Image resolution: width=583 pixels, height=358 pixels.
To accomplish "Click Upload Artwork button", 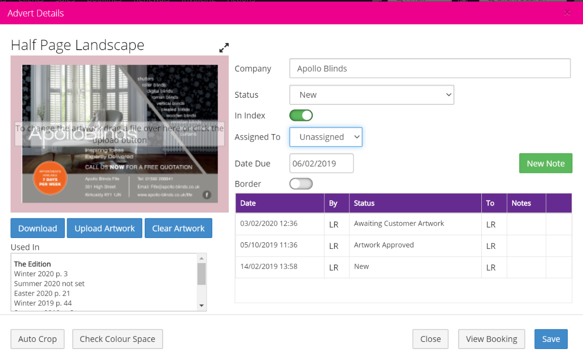I will tap(104, 228).
